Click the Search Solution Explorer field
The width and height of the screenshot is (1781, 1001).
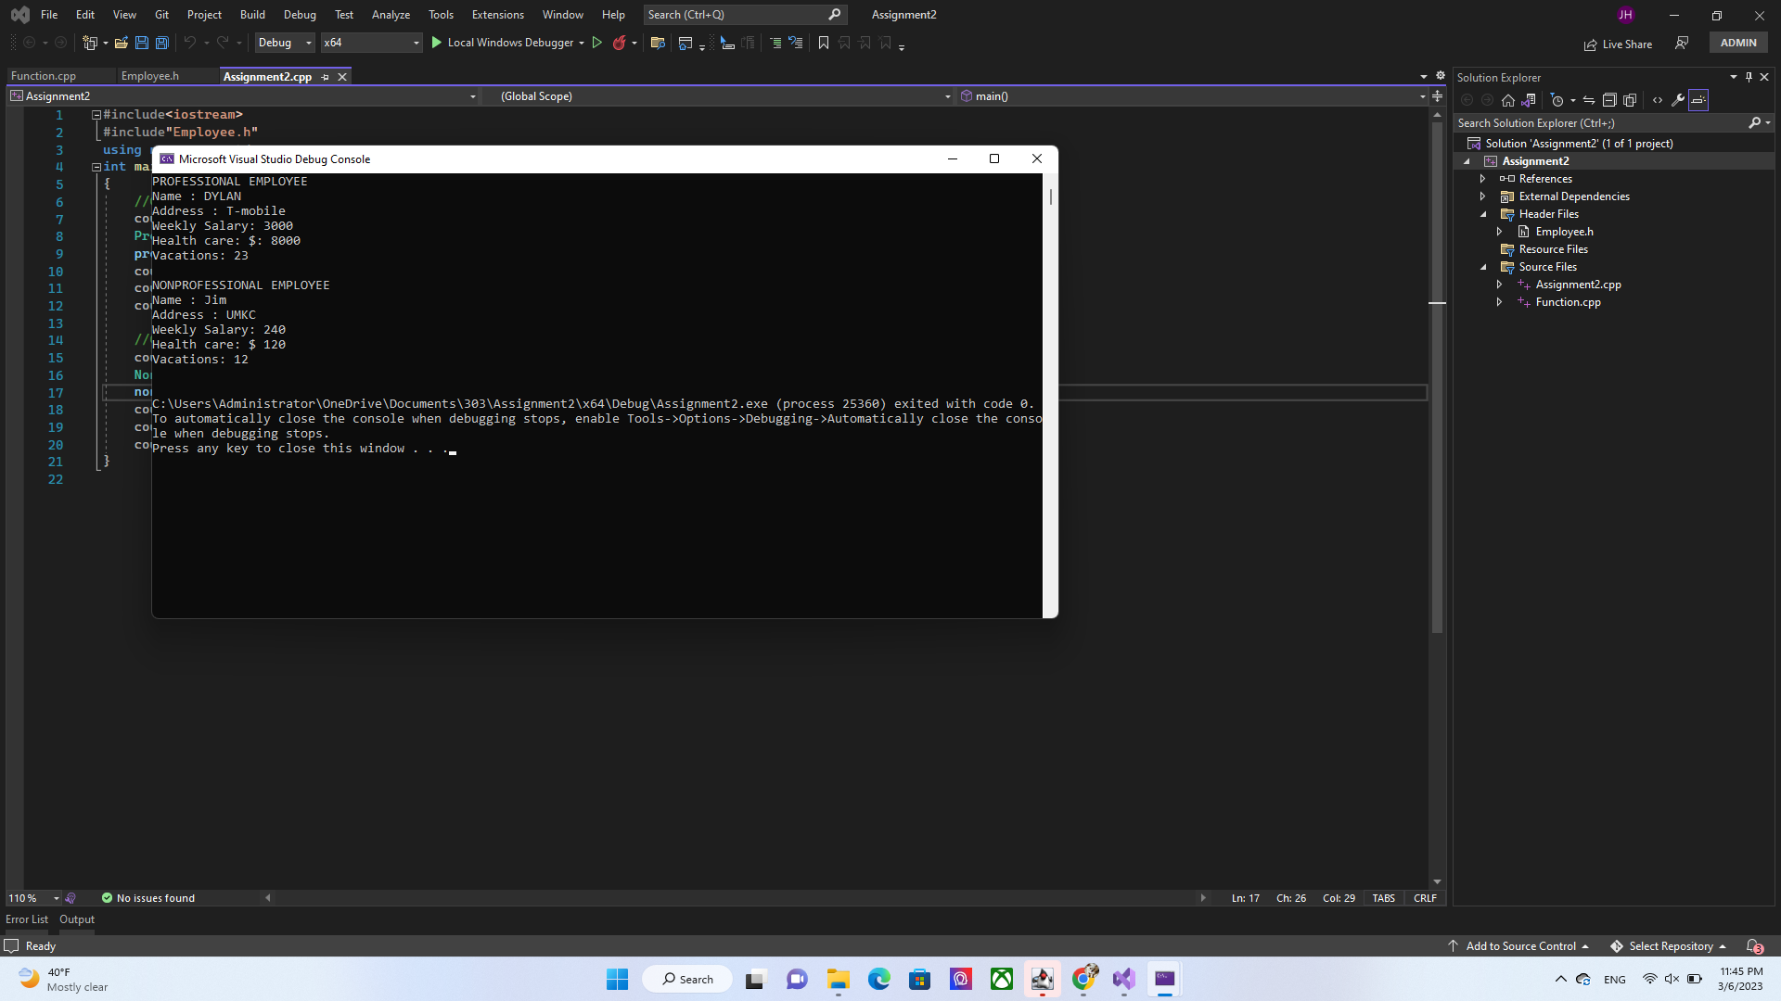coord(1595,122)
